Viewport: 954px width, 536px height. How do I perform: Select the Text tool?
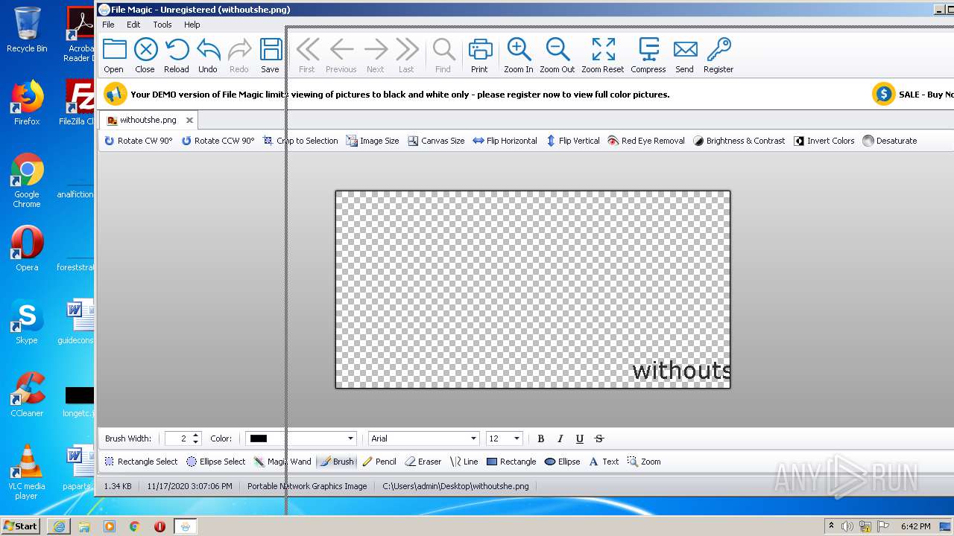[x=604, y=462]
